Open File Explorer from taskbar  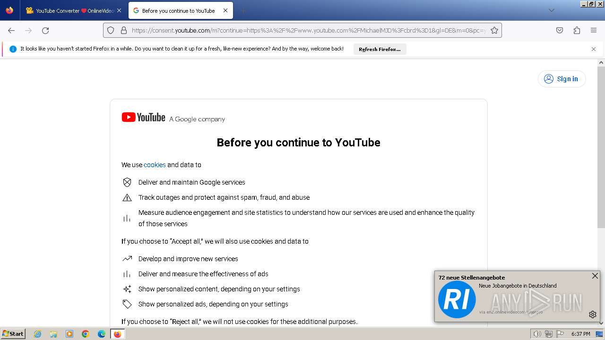(53, 334)
